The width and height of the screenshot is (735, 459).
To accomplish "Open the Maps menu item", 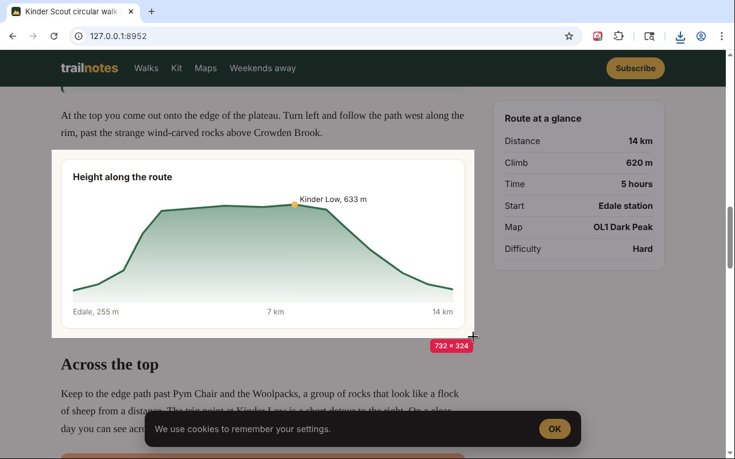I will [206, 68].
